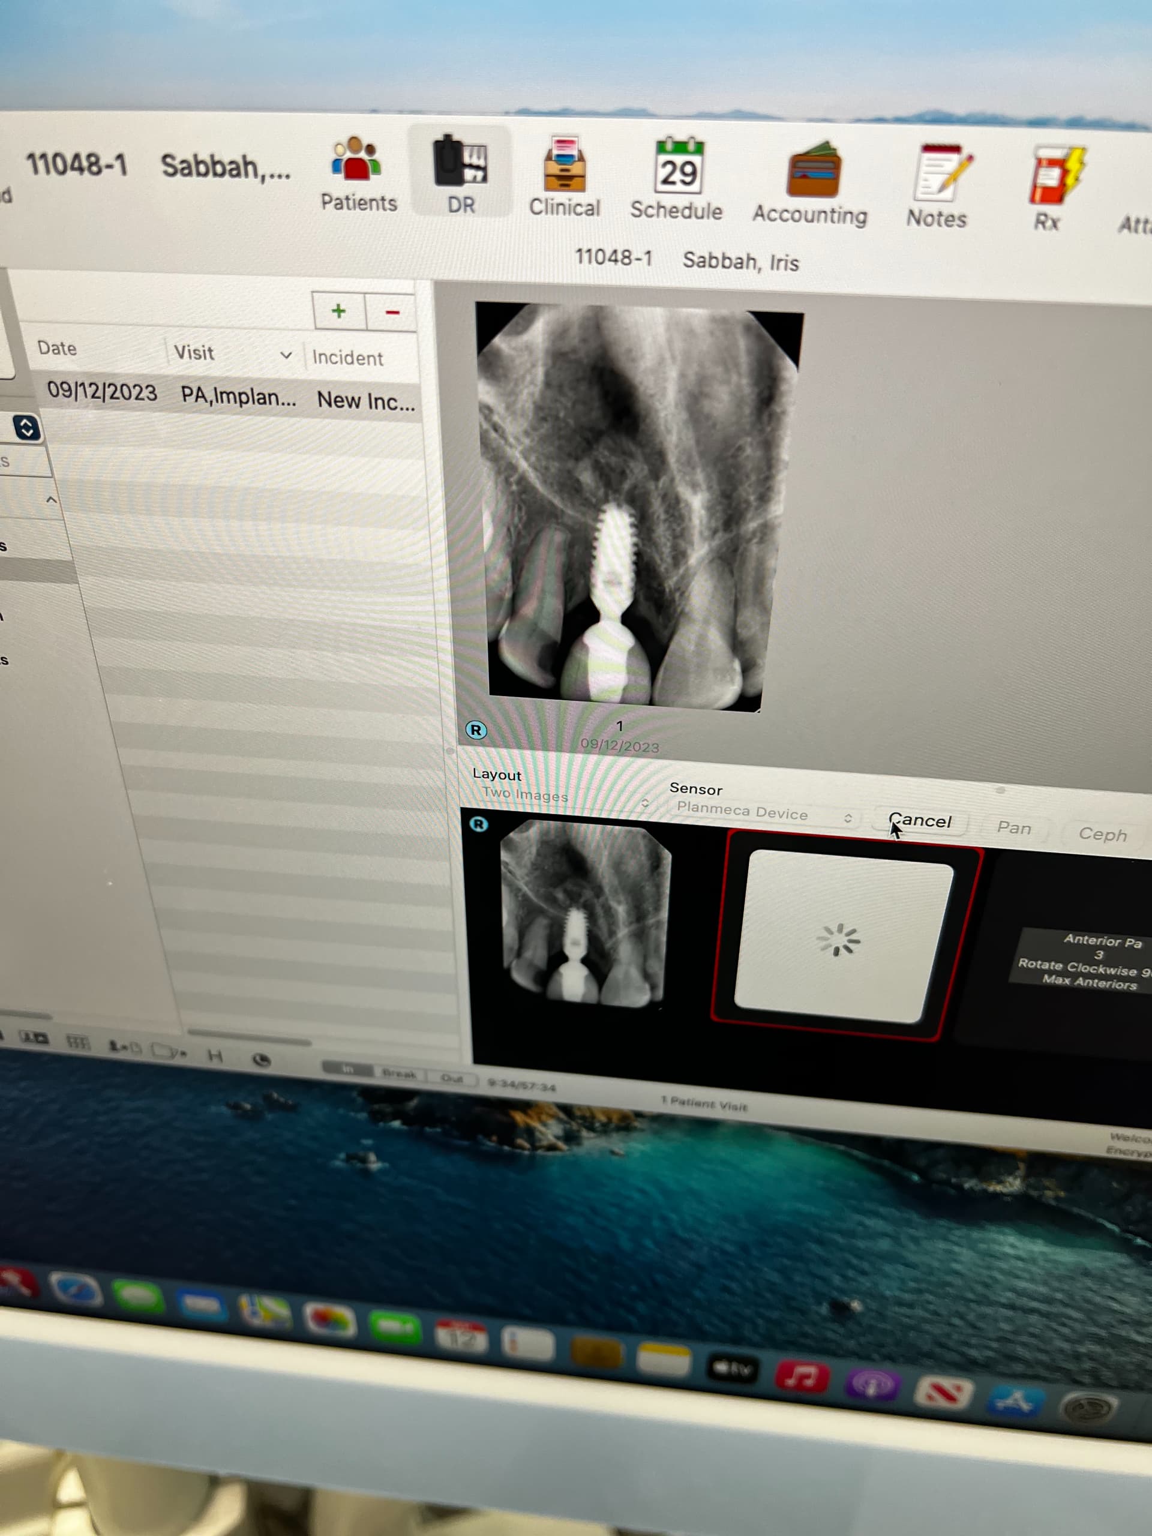Image resolution: width=1152 pixels, height=1536 pixels.
Task: Click the Incident column header
Action: (x=347, y=358)
